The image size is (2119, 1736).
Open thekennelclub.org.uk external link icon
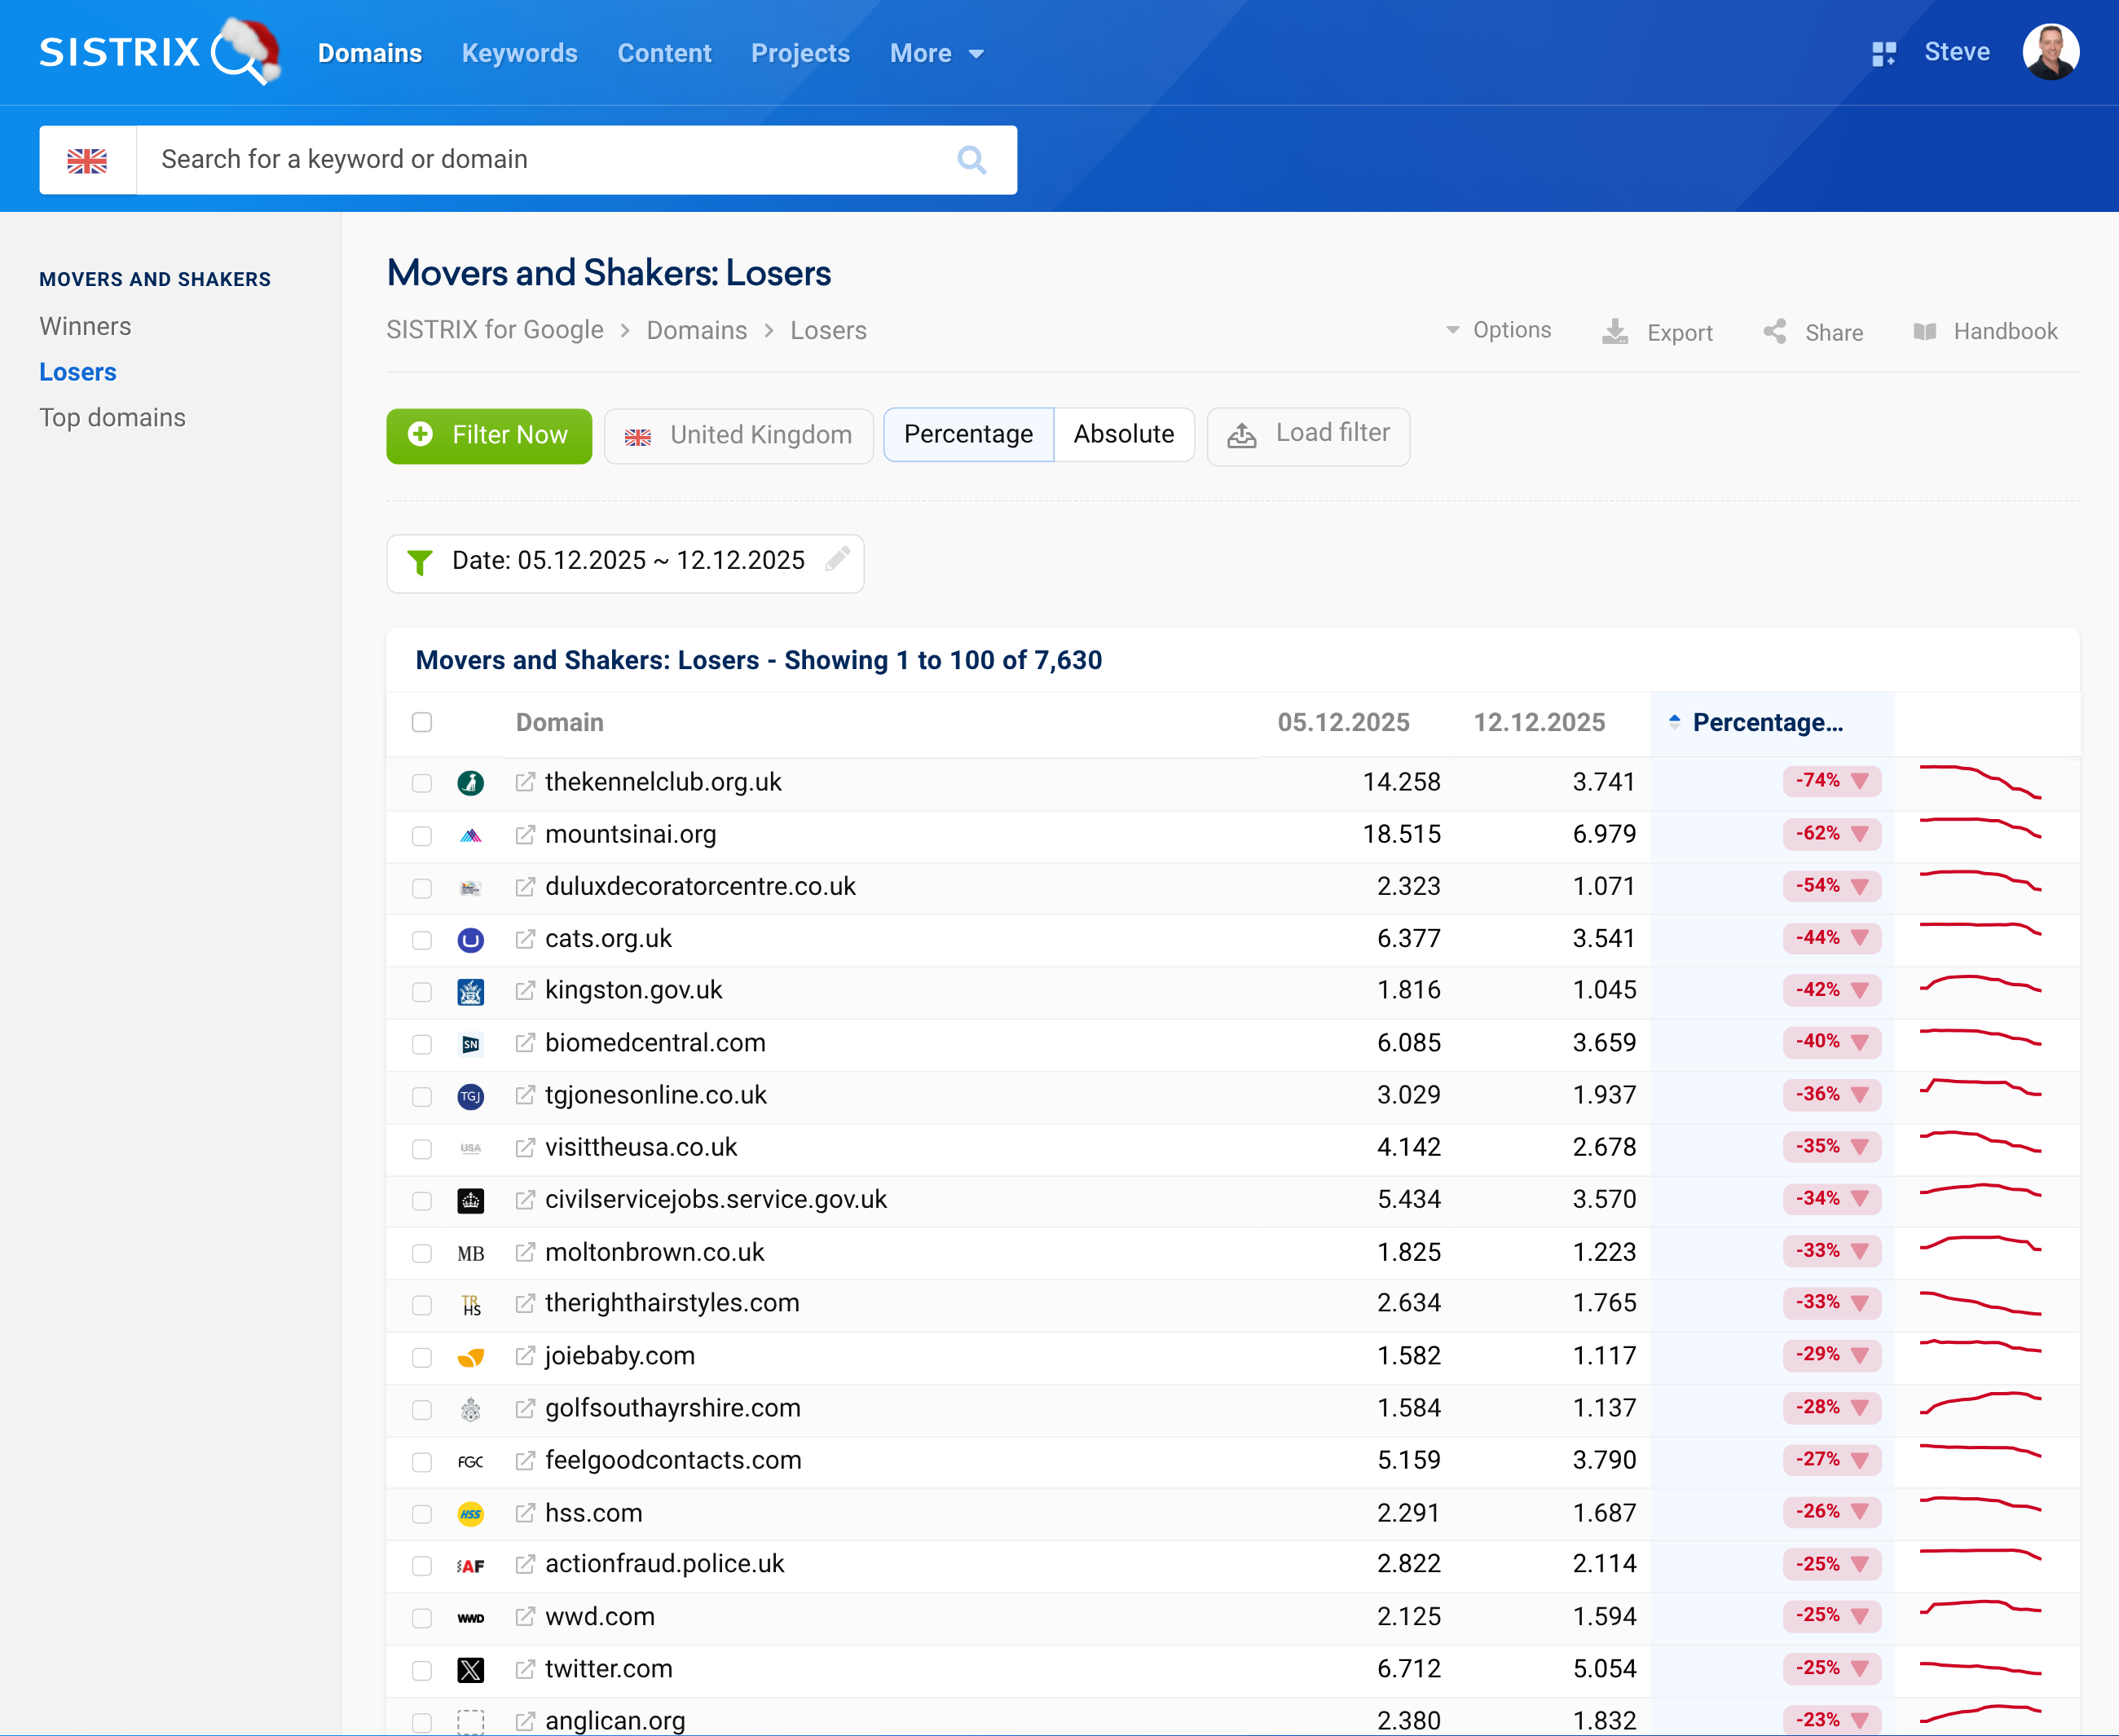tap(525, 782)
